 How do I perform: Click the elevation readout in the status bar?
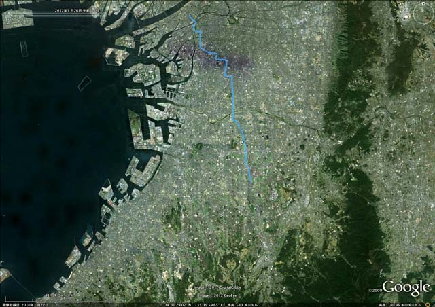tap(243, 305)
